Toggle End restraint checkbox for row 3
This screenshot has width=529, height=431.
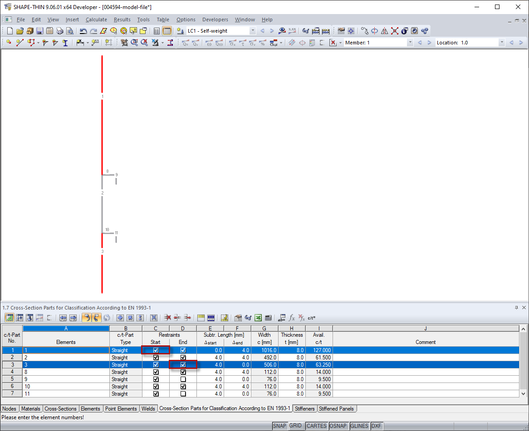(x=183, y=365)
